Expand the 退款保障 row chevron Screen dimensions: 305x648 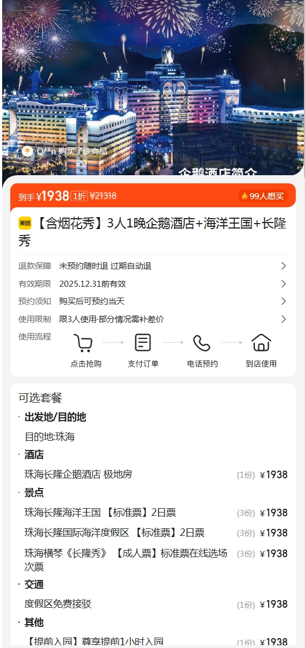pos(284,266)
